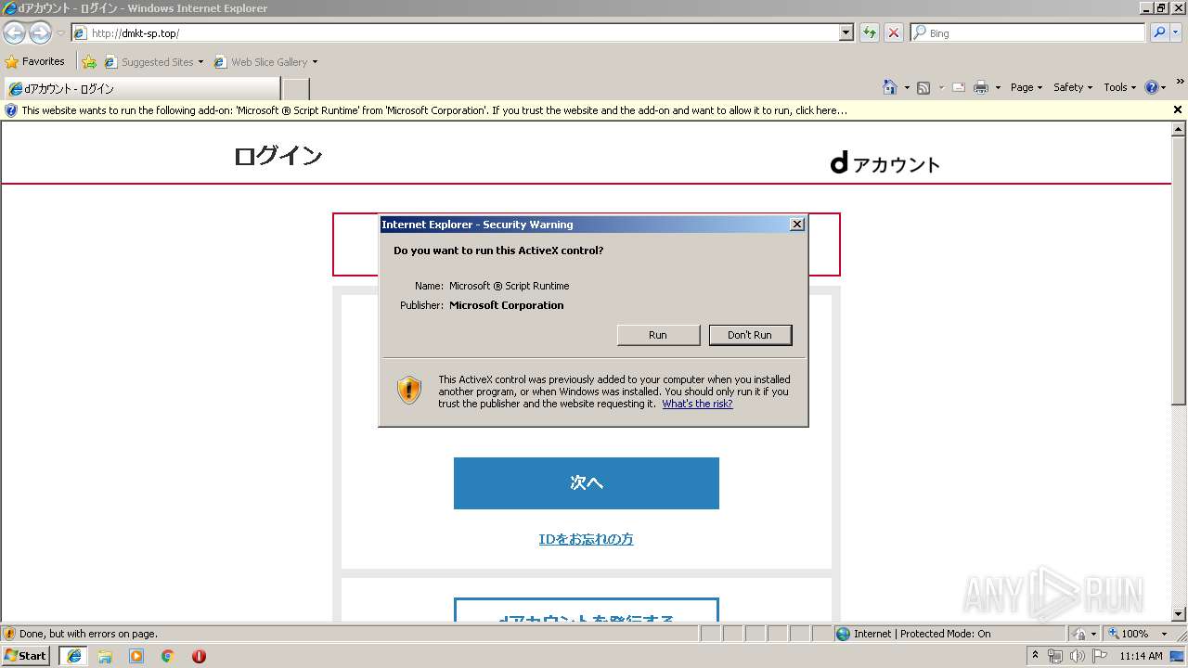Open the Tools menu
The width and height of the screenshot is (1188, 668).
[1120, 87]
